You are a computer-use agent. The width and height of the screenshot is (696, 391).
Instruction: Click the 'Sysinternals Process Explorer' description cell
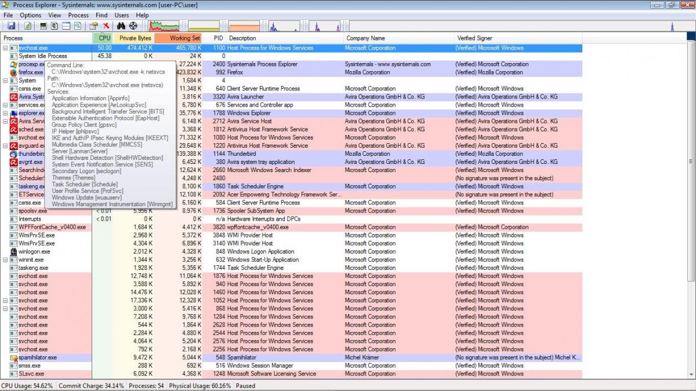pos(263,64)
